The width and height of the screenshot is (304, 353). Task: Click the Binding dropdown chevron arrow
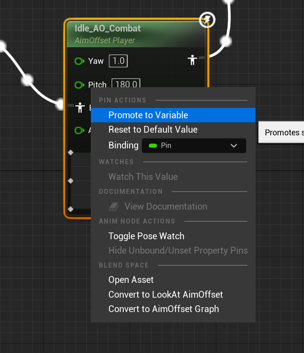234,146
